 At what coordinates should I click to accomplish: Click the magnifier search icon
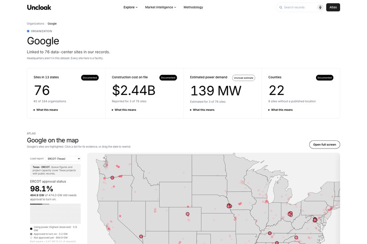(280, 7)
